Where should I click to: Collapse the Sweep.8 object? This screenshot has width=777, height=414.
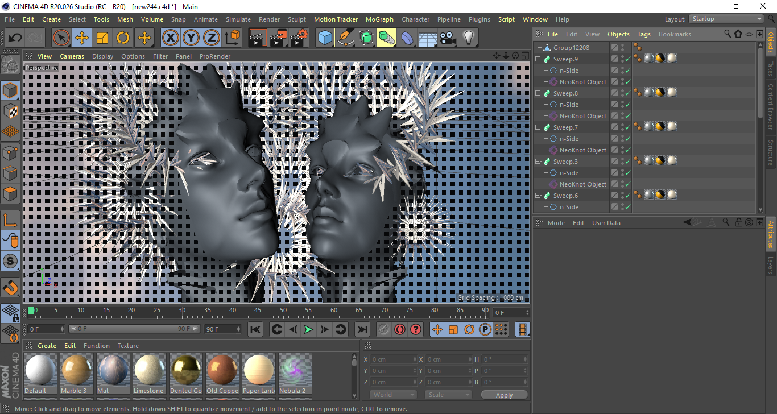coord(538,93)
